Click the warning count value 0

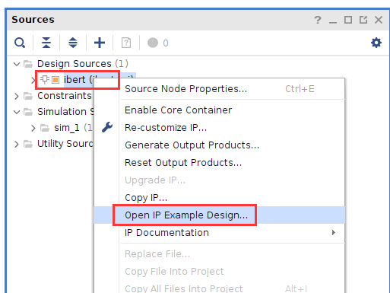[x=166, y=43]
